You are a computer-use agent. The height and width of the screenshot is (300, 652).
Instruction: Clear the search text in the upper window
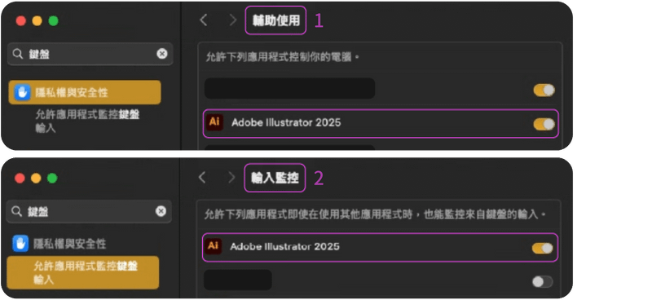tap(162, 54)
